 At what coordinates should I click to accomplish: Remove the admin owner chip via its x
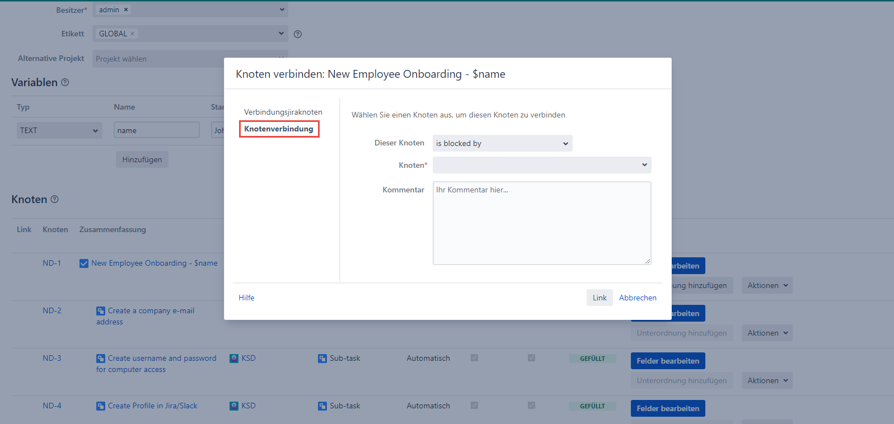(x=126, y=10)
